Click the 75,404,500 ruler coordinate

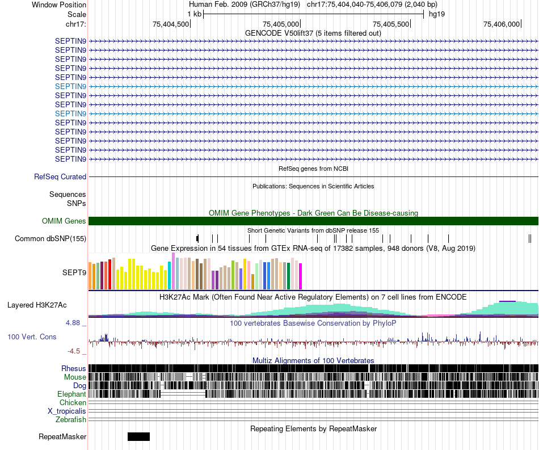(x=171, y=24)
